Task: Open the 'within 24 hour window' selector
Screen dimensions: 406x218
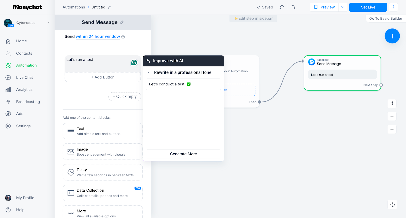Action: 98,37
